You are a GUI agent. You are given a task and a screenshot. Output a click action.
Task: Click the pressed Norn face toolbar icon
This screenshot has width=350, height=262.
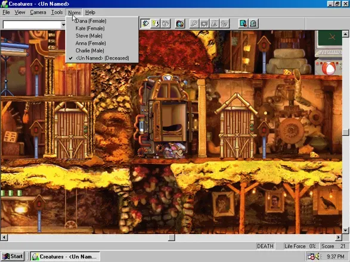tap(145, 23)
